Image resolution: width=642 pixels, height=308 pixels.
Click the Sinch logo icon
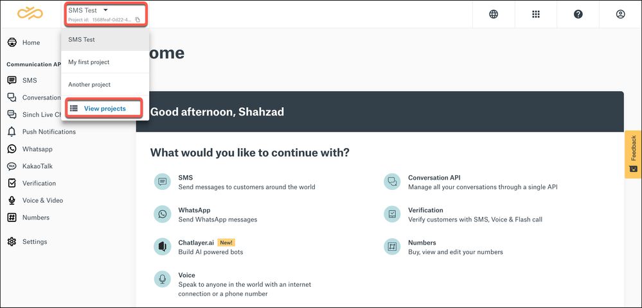click(x=30, y=13)
